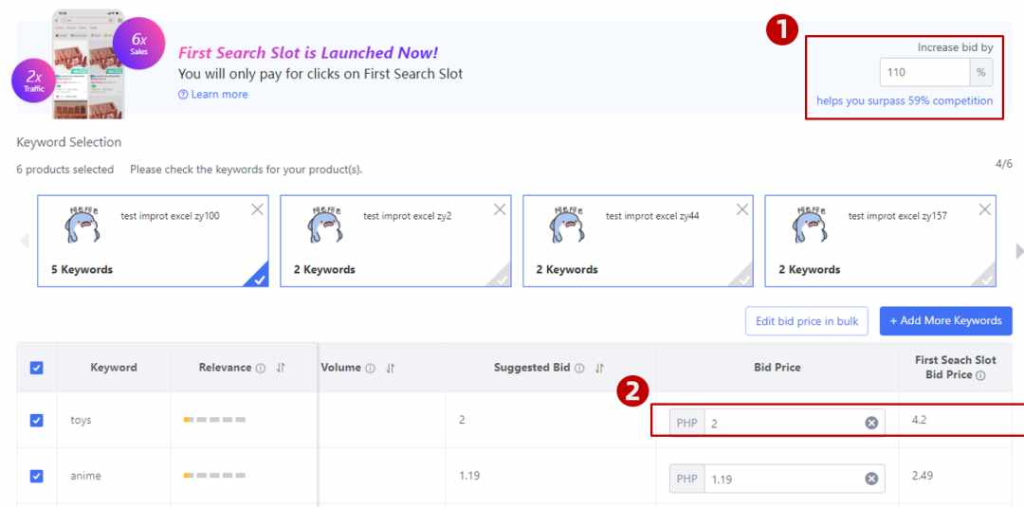Select the test improt excel zy157 card
The image size is (1024, 507).
pos(880,241)
